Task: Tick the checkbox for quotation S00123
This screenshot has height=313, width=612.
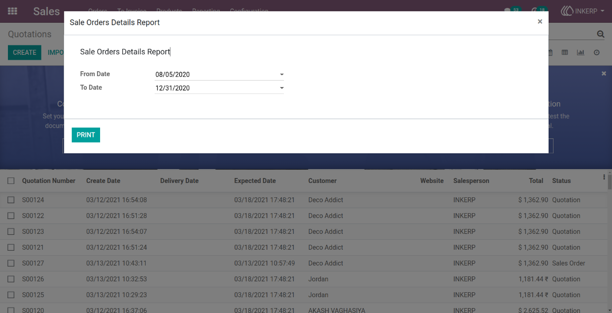Action: tap(11, 232)
